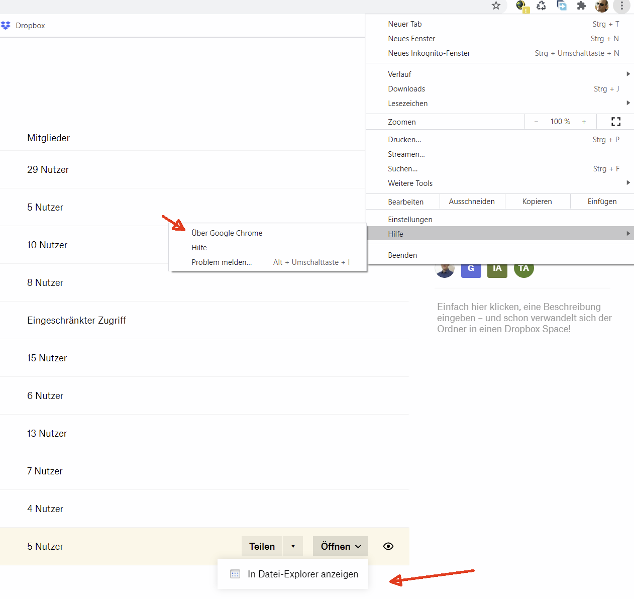Select the 15 Nutzer row

(204, 358)
